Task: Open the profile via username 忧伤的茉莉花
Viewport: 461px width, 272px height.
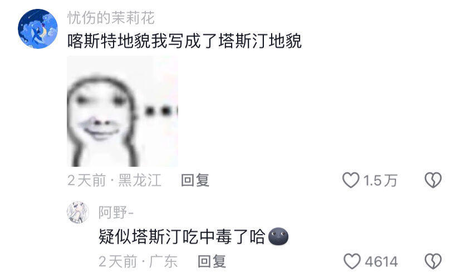Action: [111, 18]
